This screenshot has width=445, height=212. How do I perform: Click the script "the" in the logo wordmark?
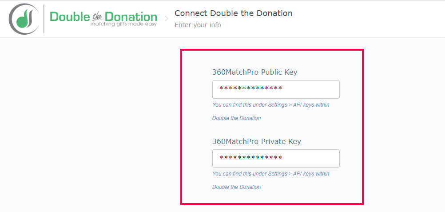pos(97,17)
